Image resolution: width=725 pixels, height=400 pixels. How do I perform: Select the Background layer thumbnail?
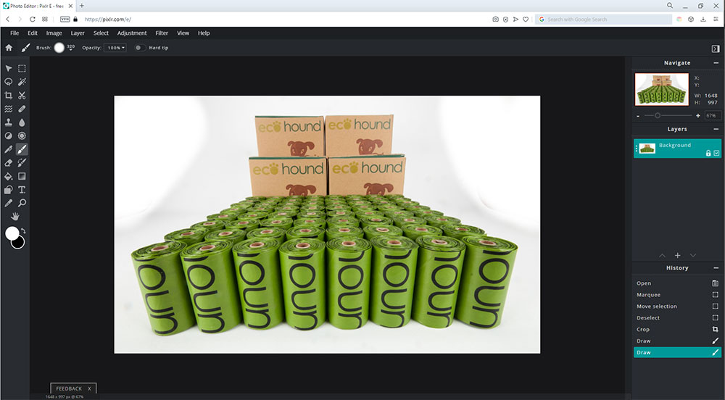tap(647, 149)
